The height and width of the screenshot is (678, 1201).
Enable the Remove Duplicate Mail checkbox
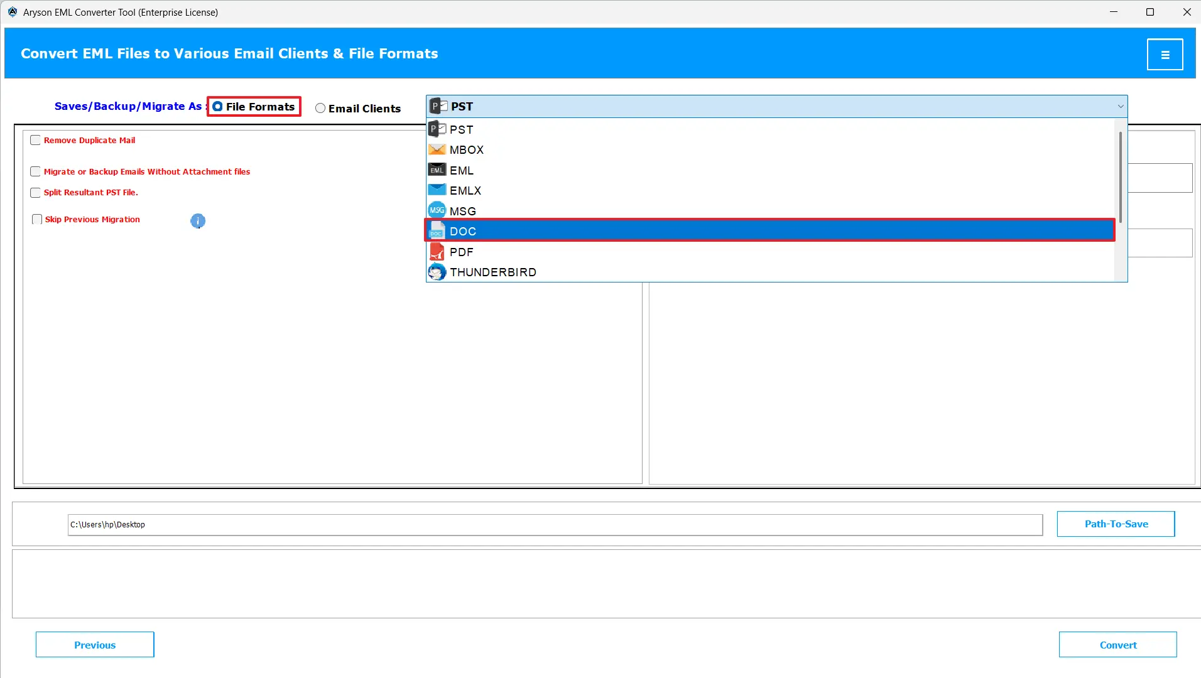point(36,140)
